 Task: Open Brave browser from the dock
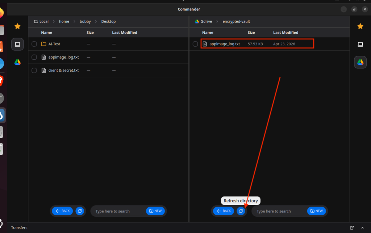(1, 81)
